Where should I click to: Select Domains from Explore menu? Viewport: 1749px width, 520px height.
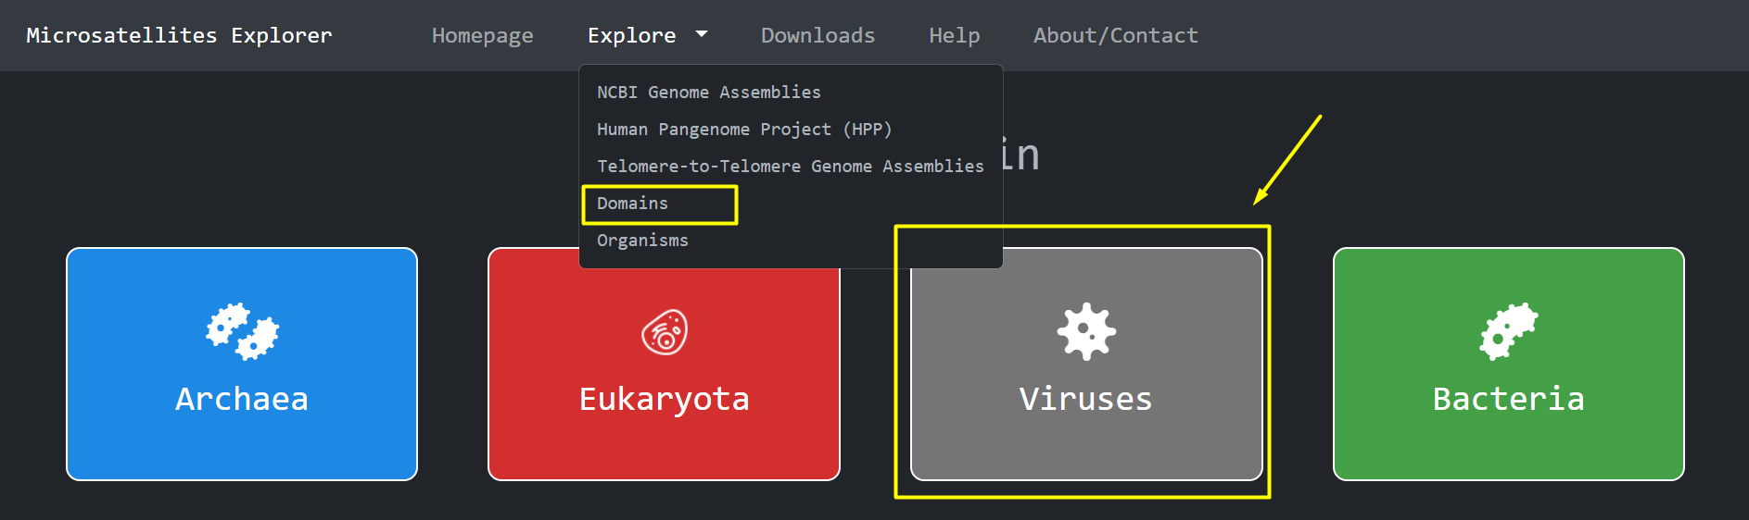click(x=632, y=204)
